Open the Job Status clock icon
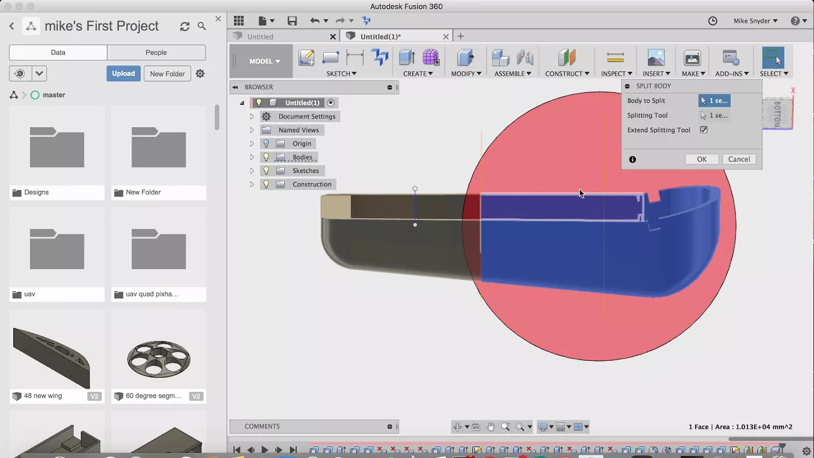This screenshot has width=814, height=458. point(713,21)
